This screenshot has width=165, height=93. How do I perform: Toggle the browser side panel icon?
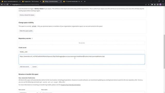click(158, 5)
